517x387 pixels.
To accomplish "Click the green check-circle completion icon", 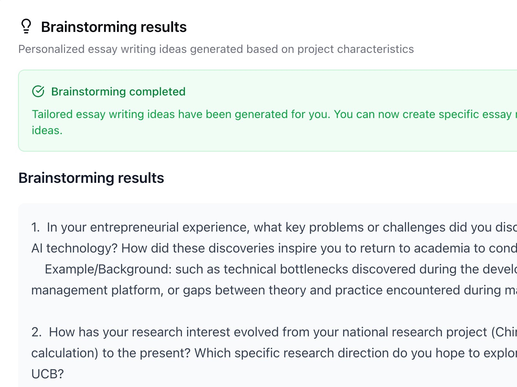I will (x=38, y=92).
